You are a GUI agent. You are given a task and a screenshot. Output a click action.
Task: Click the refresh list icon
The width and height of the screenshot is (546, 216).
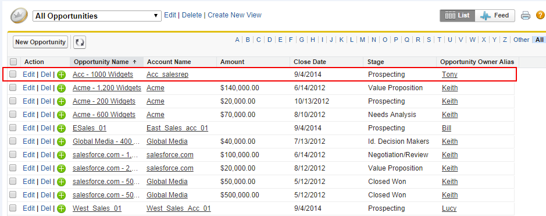coord(80,42)
